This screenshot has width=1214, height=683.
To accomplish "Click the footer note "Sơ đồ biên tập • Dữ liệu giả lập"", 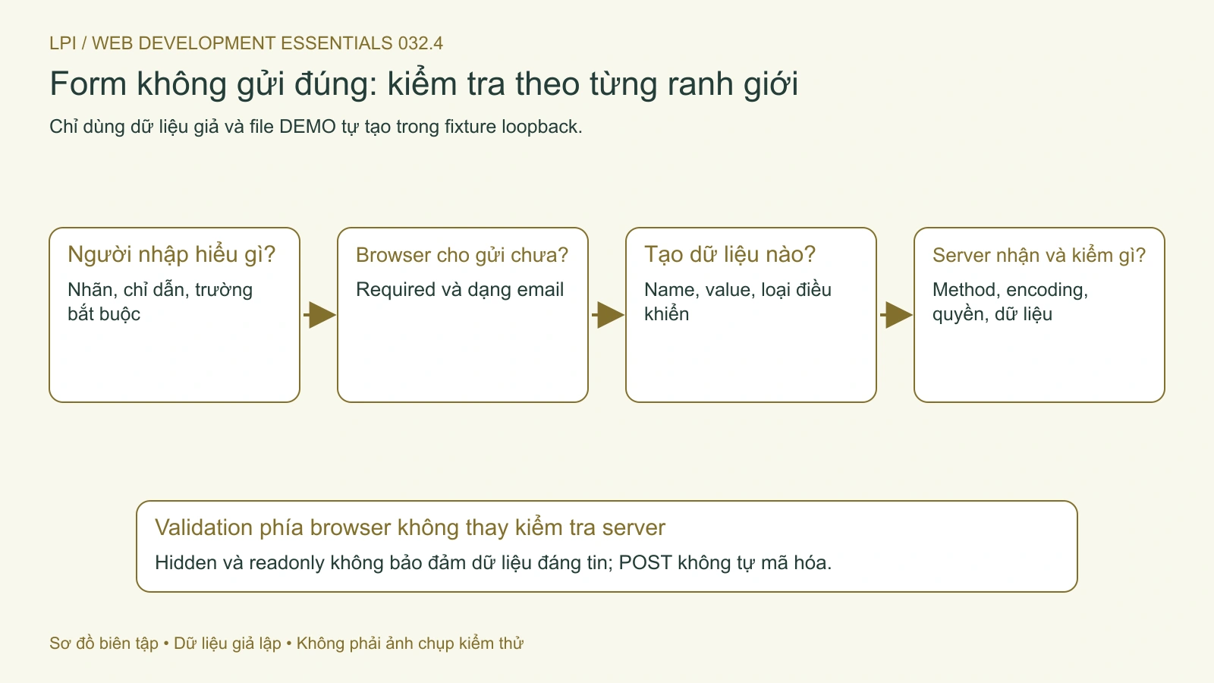I will [165, 644].
